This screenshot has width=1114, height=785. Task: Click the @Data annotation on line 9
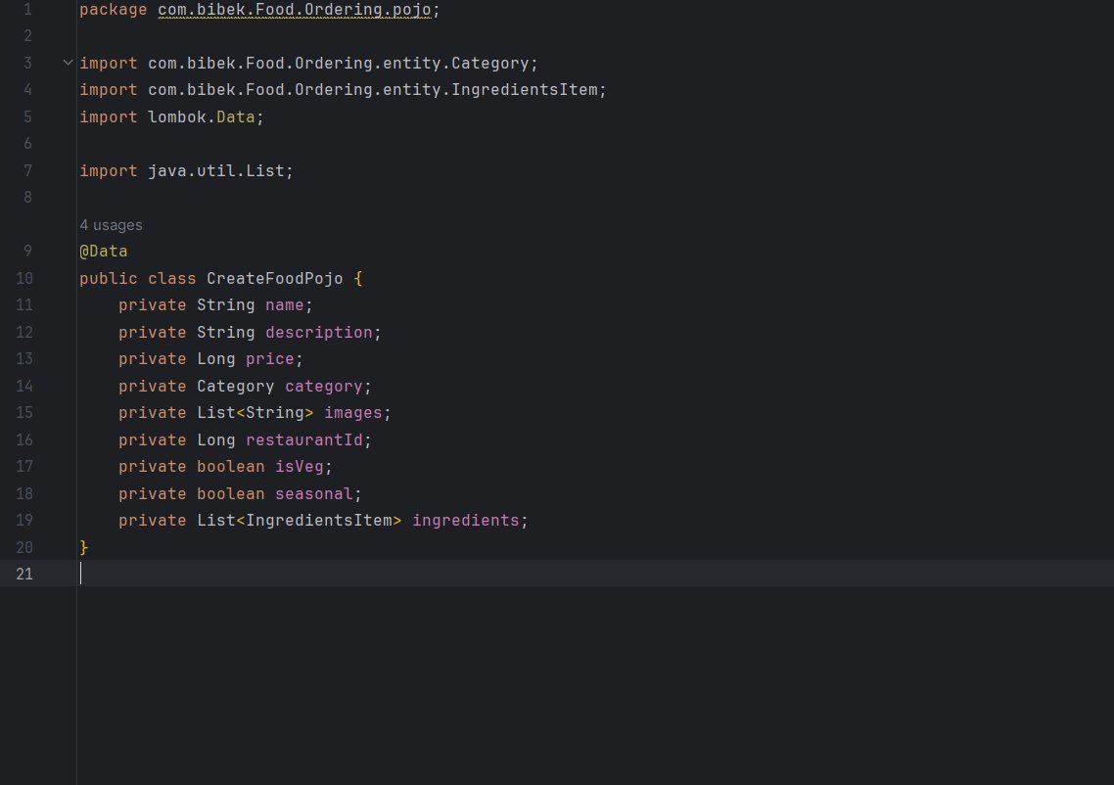[x=104, y=252]
